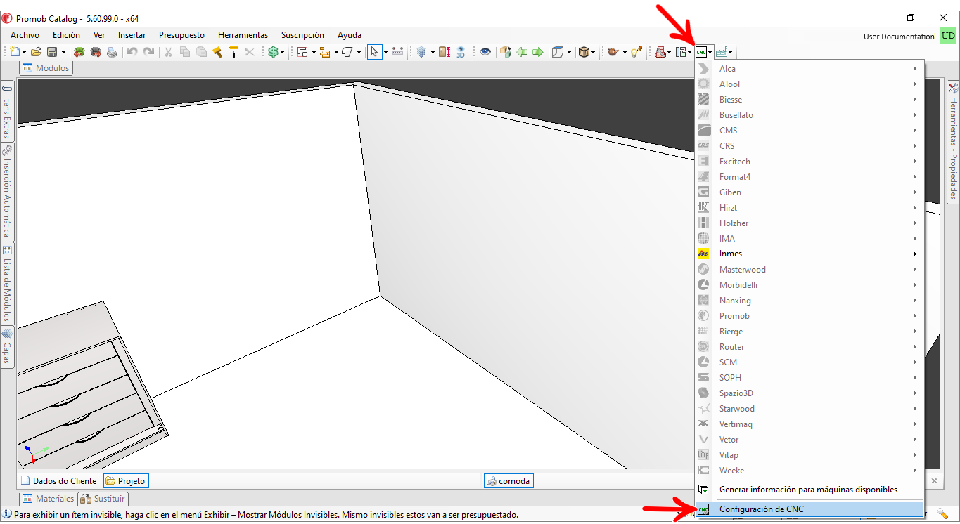The width and height of the screenshot is (960, 524).
Task: Expand the budget dollar dropdown arrow
Action: pyautogui.click(x=282, y=53)
